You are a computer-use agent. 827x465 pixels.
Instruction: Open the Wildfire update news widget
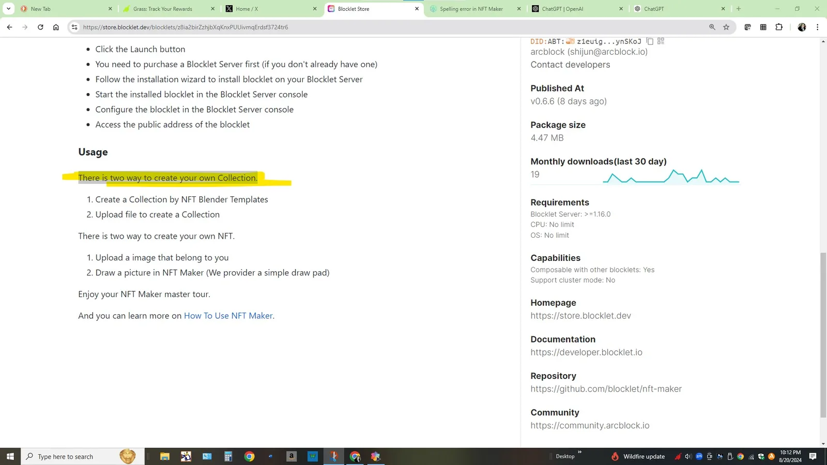[638, 456]
